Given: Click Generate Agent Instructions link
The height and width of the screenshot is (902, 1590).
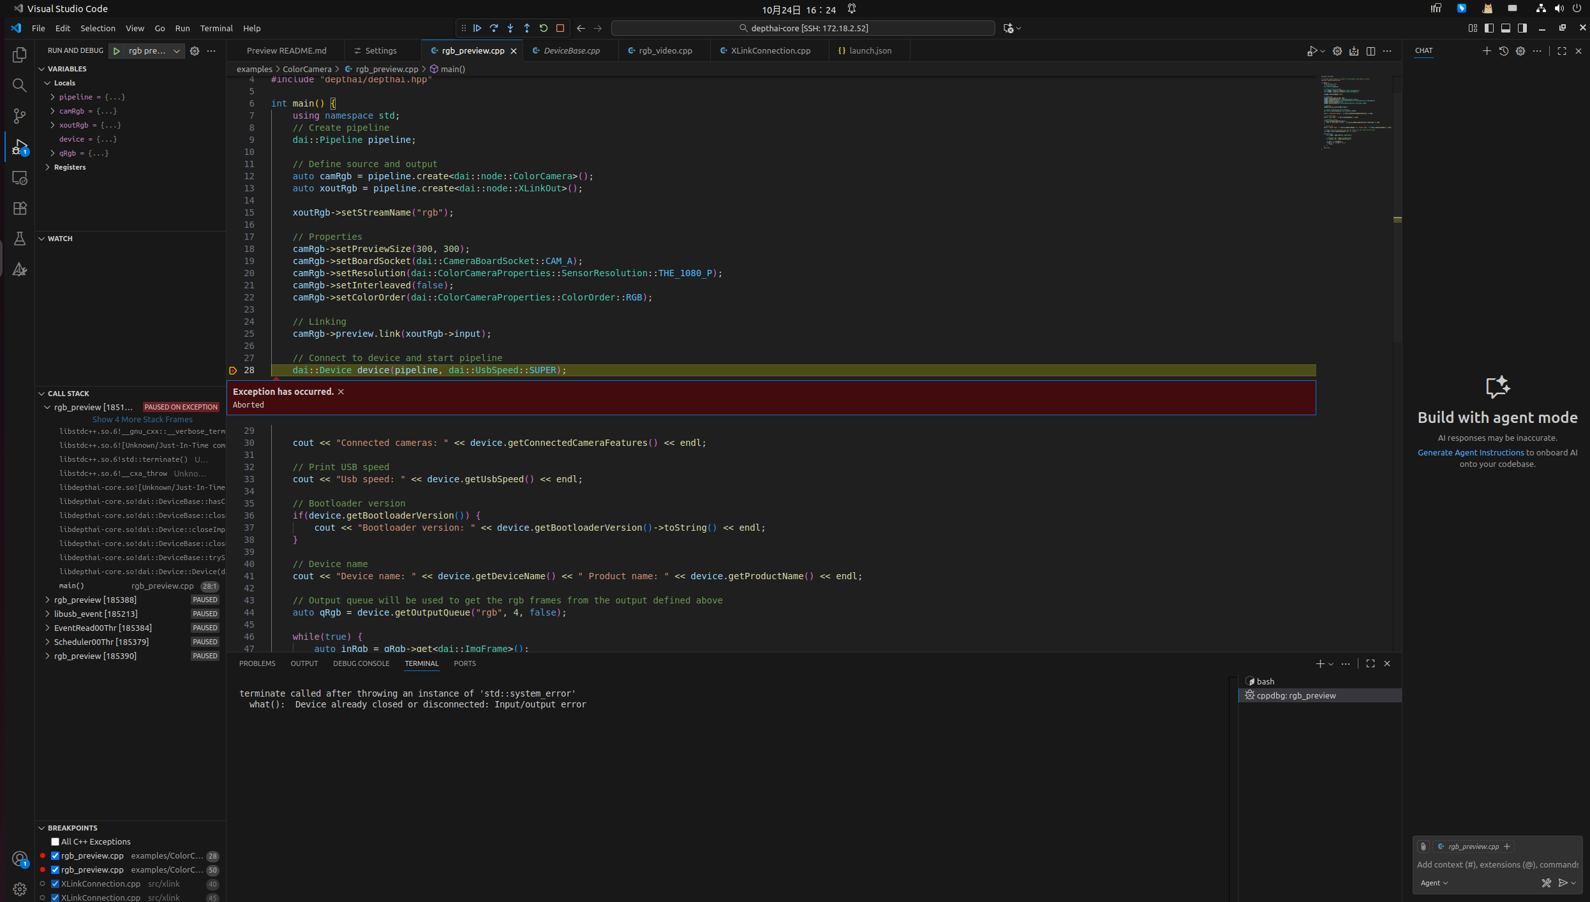Looking at the screenshot, I should (x=1470, y=453).
